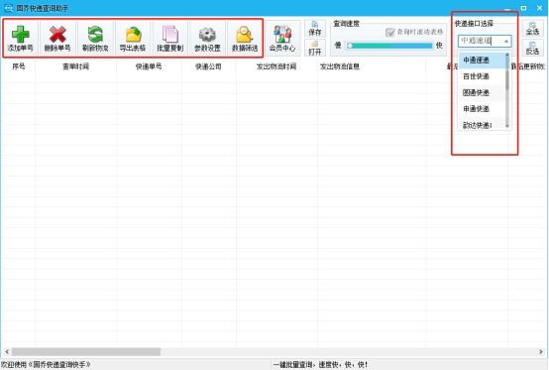This screenshot has height=370, width=549.
Task: Click the 快递公司 column header
Action: 208,66
